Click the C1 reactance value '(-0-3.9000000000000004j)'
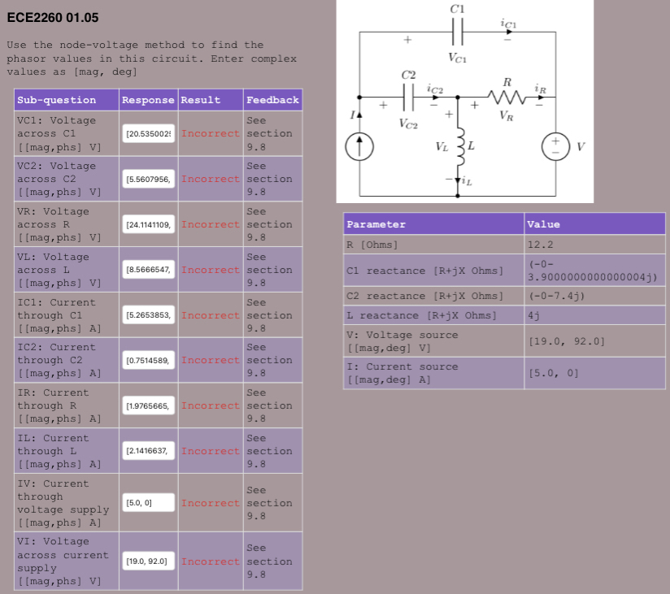This screenshot has width=670, height=594. coord(595,271)
